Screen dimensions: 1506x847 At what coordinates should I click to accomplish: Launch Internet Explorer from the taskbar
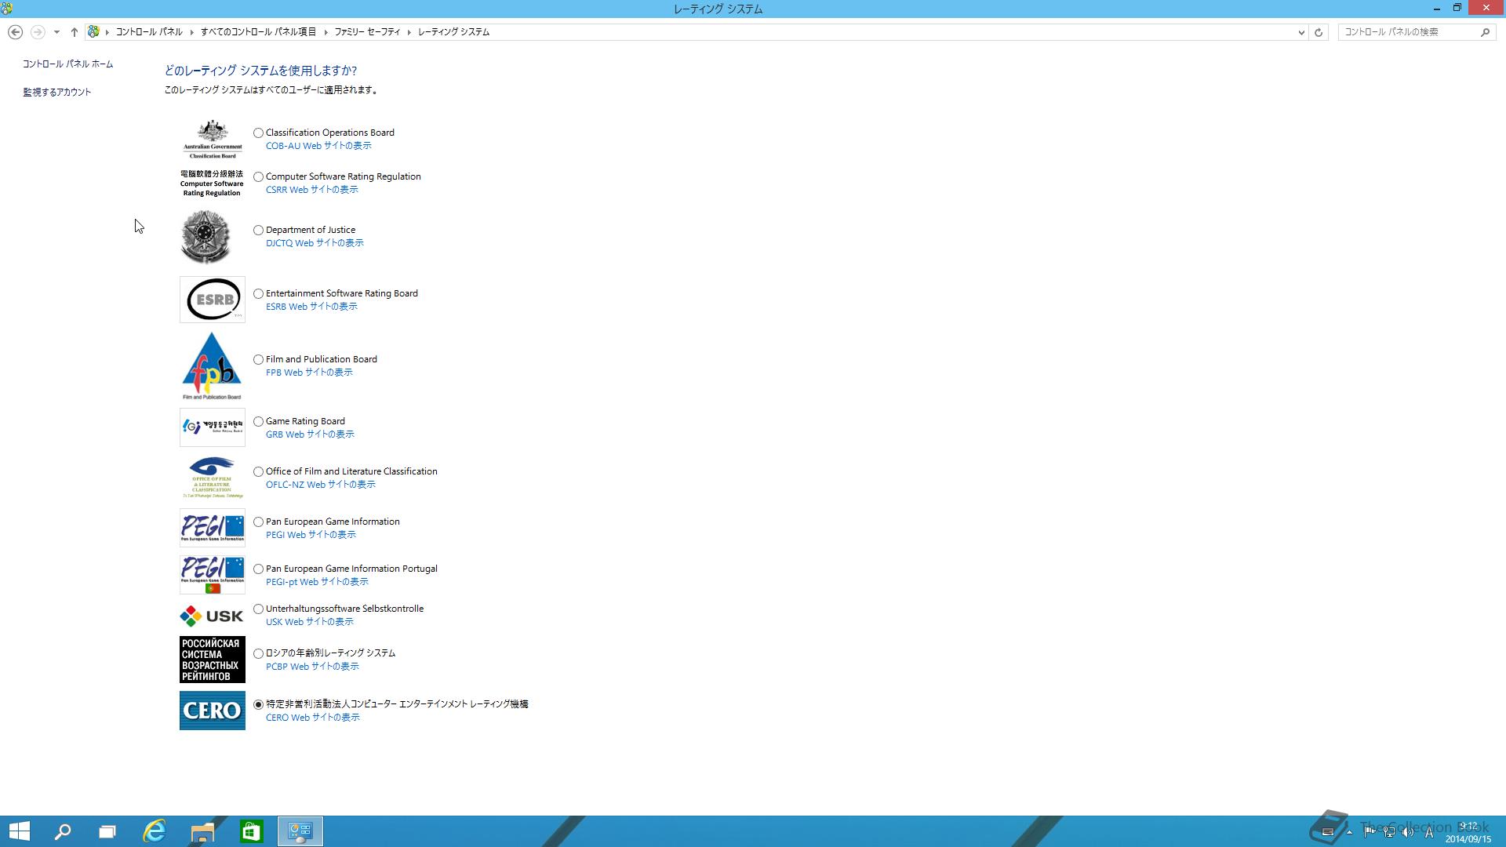(x=155, y=831)
